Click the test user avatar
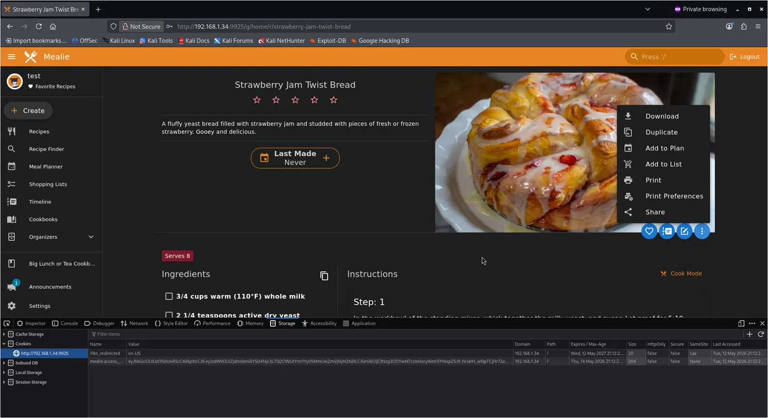Viewport: 768px width, 418px height. [x=14, y=81]
